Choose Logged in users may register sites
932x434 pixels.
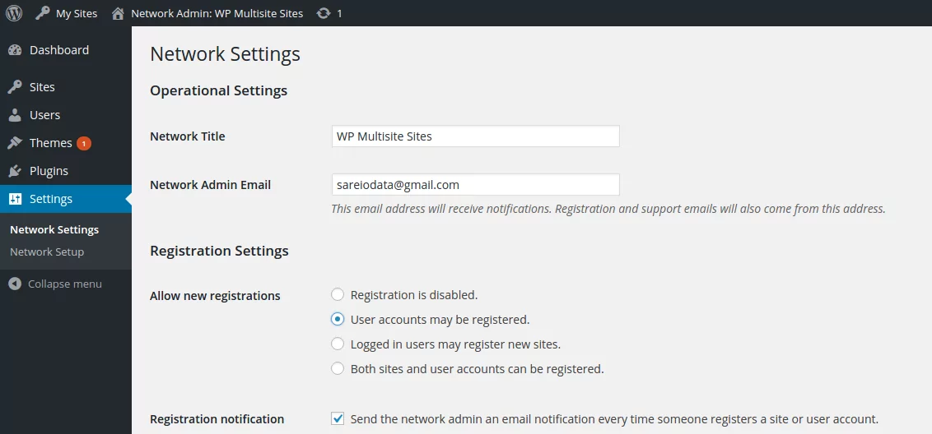point(338,344)
